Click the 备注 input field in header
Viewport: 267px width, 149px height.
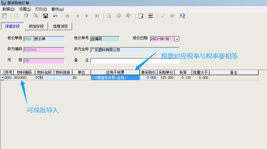(x=135, y=61)
